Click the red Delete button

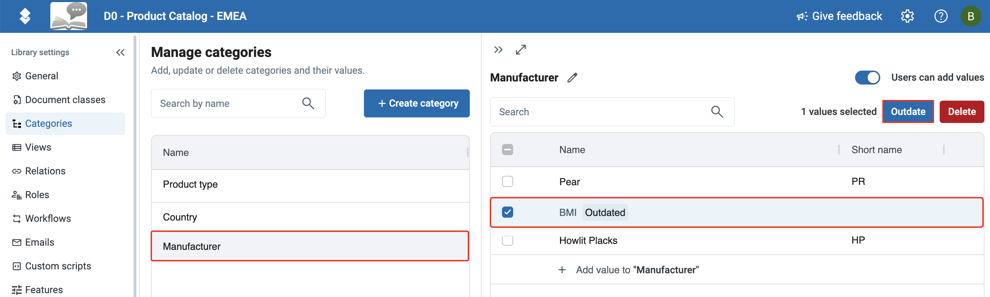[x=962, y=111]
